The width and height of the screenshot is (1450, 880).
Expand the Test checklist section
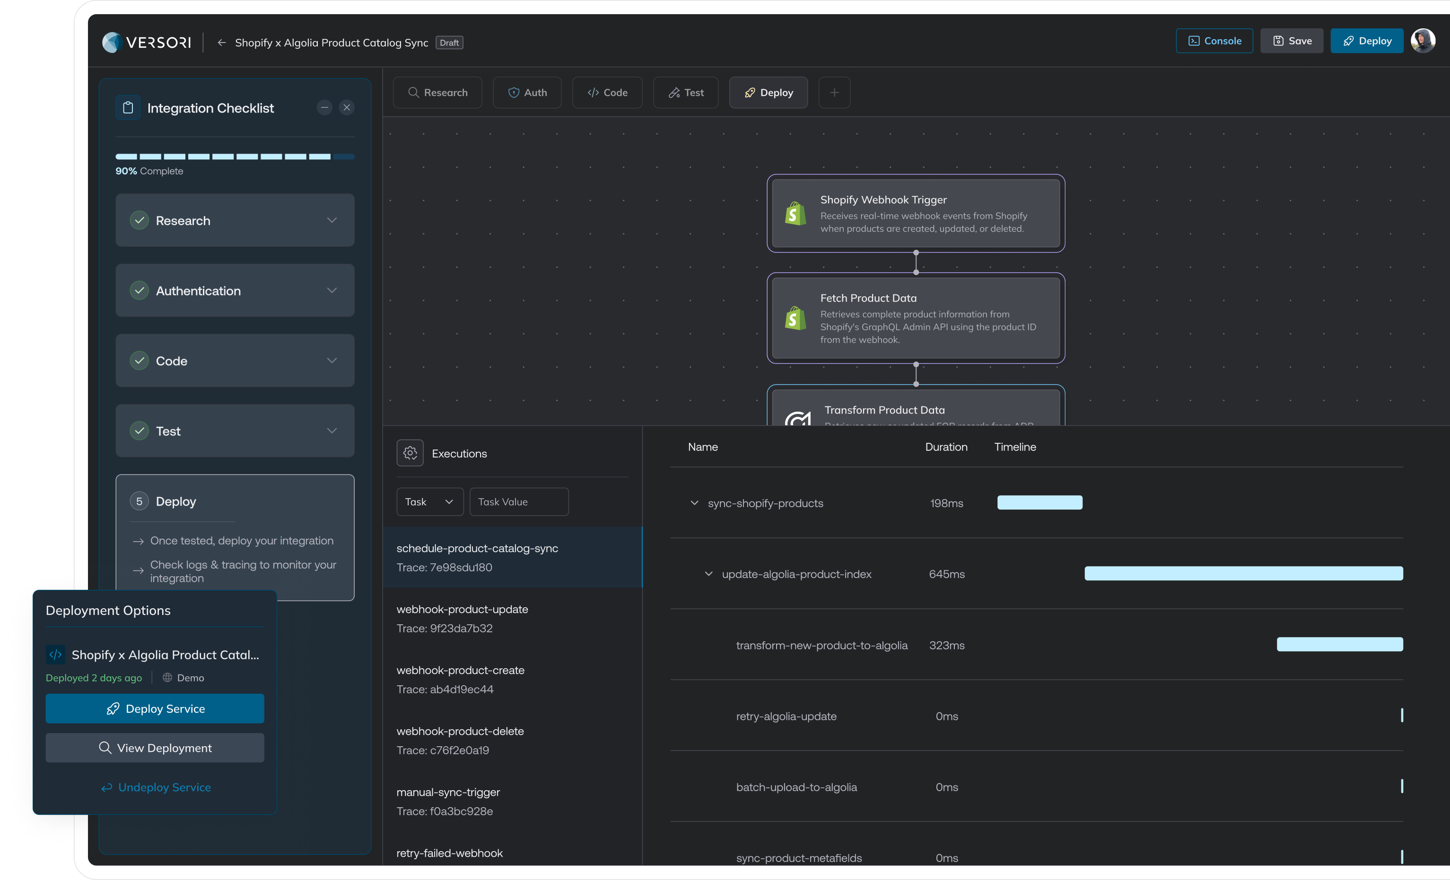332,431
